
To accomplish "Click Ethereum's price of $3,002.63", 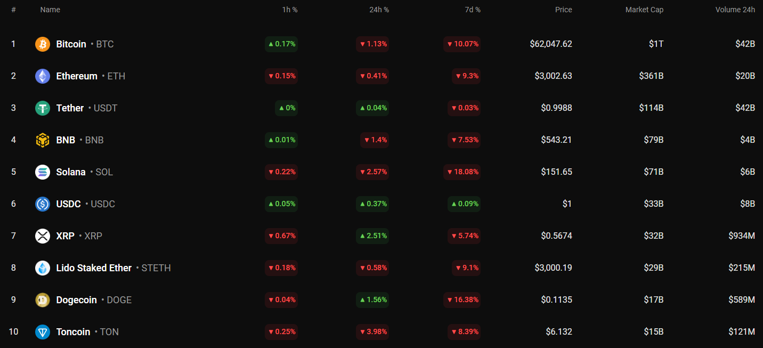I will coord(553,76).
